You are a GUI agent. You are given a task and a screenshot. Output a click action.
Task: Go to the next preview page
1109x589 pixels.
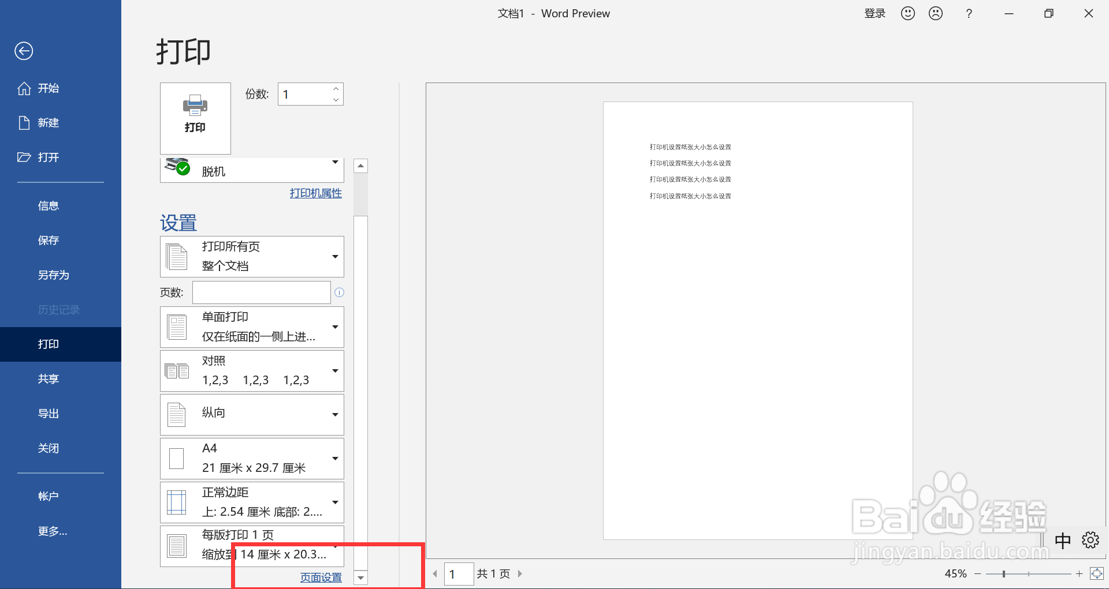tap(520, 574)
